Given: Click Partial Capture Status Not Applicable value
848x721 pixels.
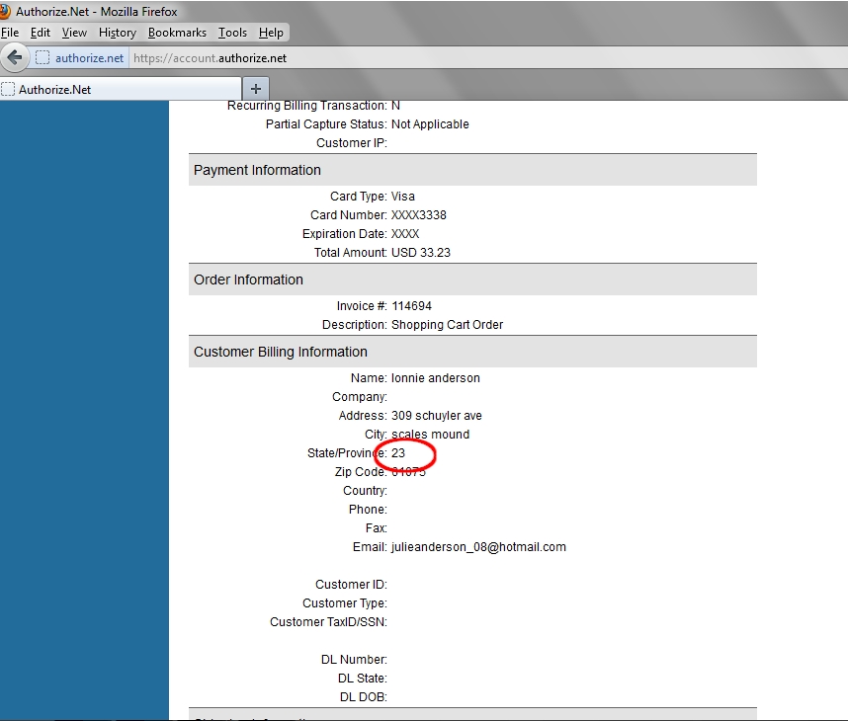Looking at the screenshot, I should click(x=430, y=124).
